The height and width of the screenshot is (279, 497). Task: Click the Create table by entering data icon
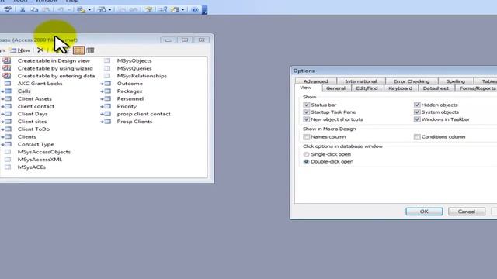click(x=7, y=76)
